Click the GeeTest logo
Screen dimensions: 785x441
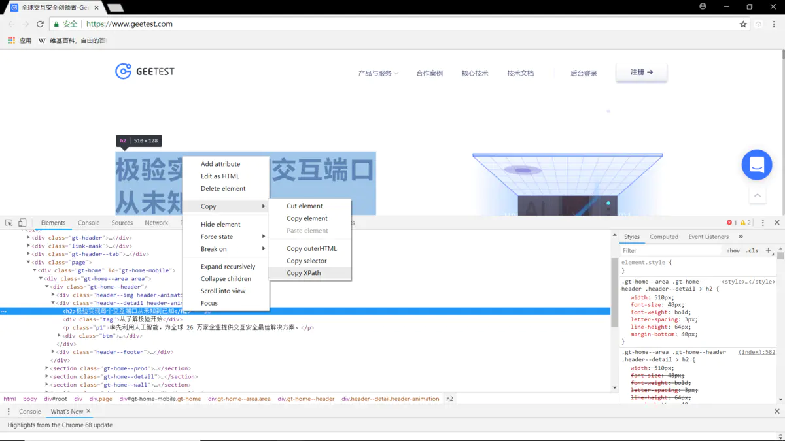(x=144, y=71)
